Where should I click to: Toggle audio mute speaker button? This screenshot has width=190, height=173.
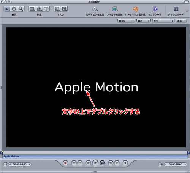click(x=125, y=163)
